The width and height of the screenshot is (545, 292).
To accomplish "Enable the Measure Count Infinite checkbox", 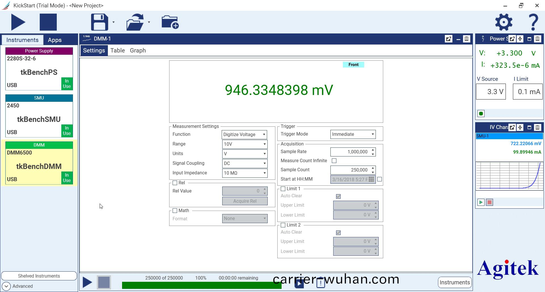I will click(x=334, y=161).
